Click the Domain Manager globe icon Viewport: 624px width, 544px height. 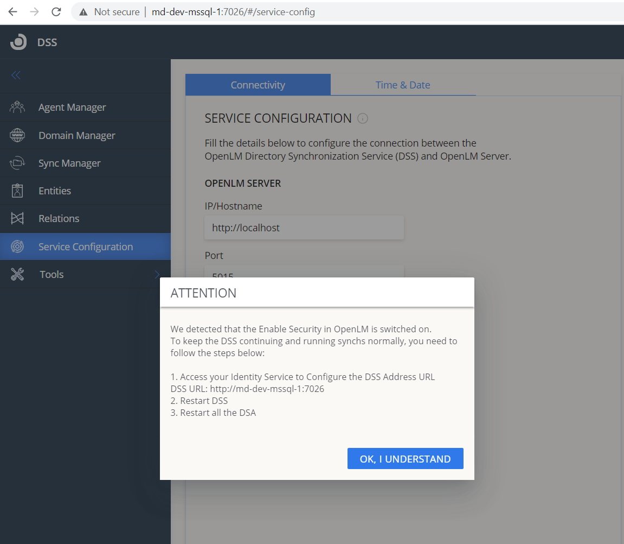(17, 136)
